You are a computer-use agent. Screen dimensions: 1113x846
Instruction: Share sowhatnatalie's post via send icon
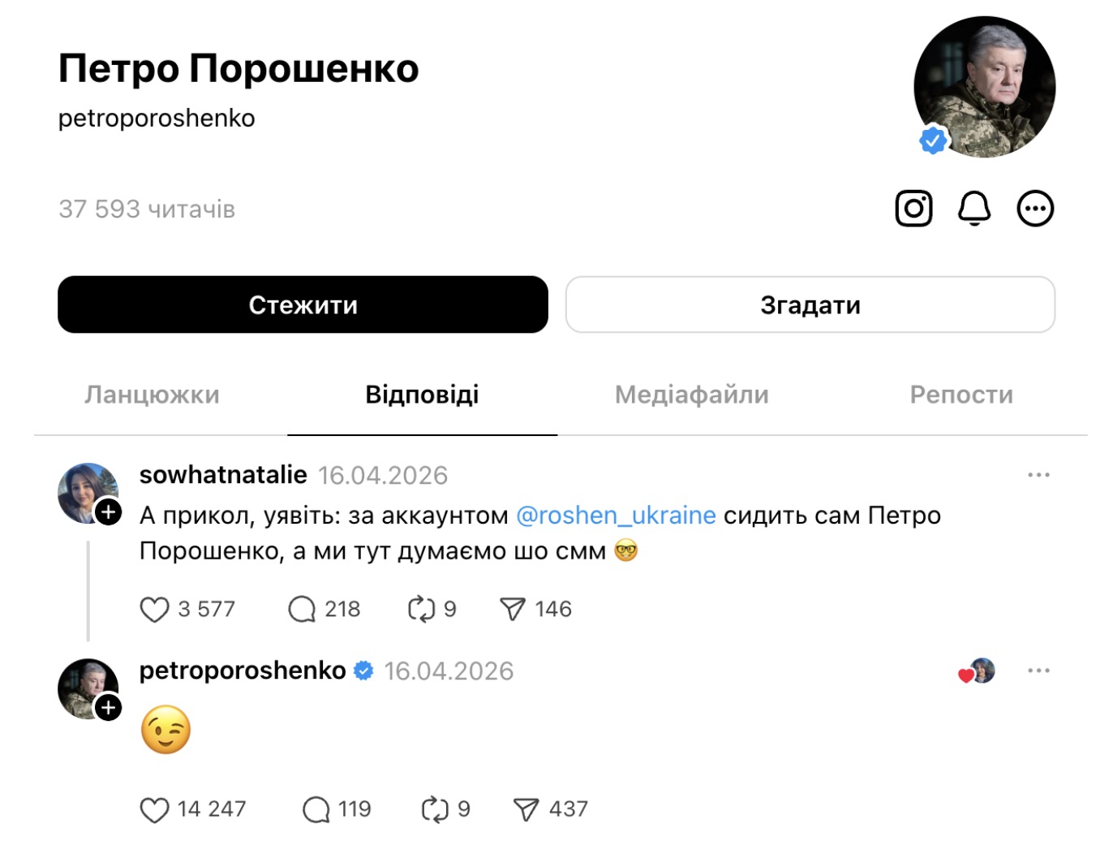(x=513, y=609)
